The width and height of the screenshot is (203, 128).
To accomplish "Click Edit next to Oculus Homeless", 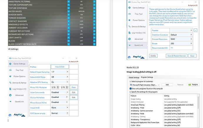I will click(74, 98).
